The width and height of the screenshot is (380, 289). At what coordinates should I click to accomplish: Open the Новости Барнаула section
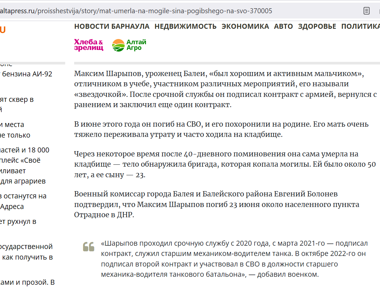(x=112, y=26)
